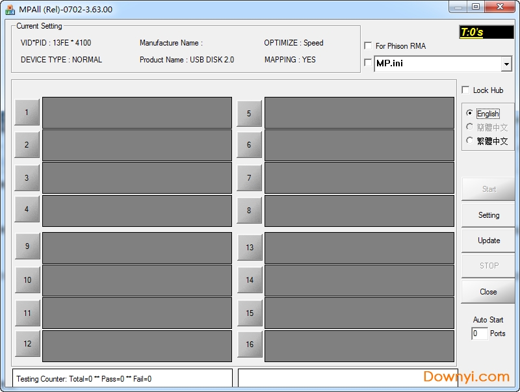Switch language to 繁體中文
Screen dimensions: 520x392
coord(470,140)
